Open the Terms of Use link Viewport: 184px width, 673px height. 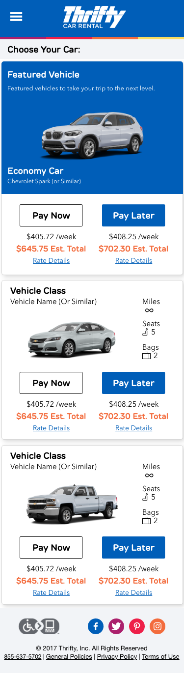pyautogui.click(x=160, y=657)
